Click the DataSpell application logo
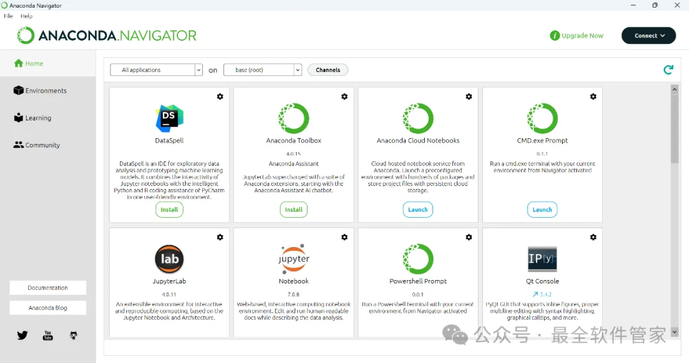 (x=169, y=118)
